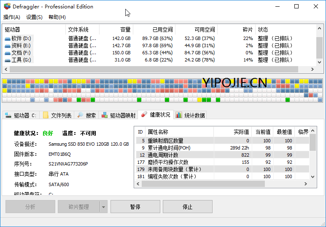Sort by the 文件系统 column header
The width and height of the screenshot is (326, 227).
(83, 29)
